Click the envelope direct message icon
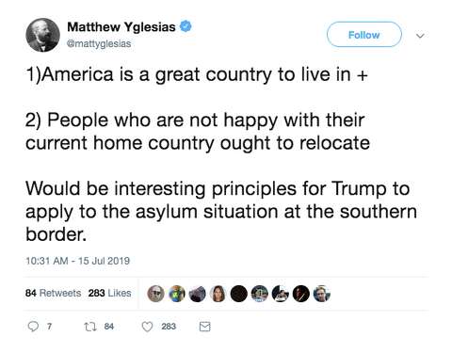This screenshot has width=452, height=353. coord(204,327)
